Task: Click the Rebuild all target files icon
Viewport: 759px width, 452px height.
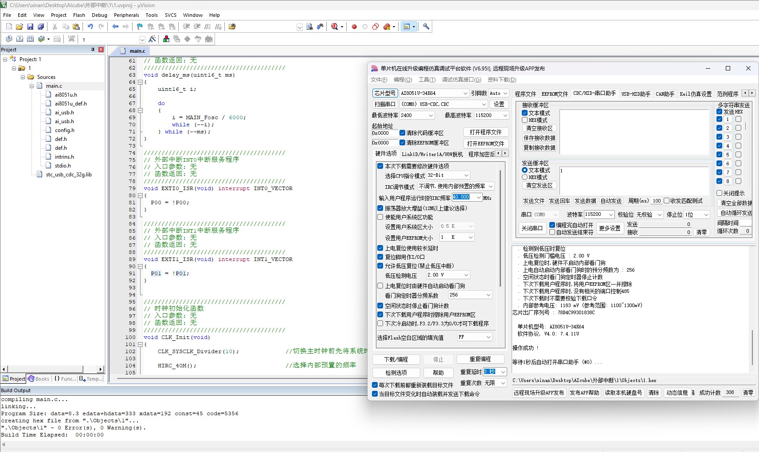Action: coord(30,39)
